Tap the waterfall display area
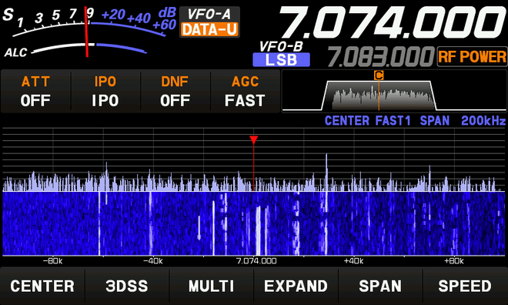The width and height of the screenshot is (508, 305). click(x=254, y=223)
